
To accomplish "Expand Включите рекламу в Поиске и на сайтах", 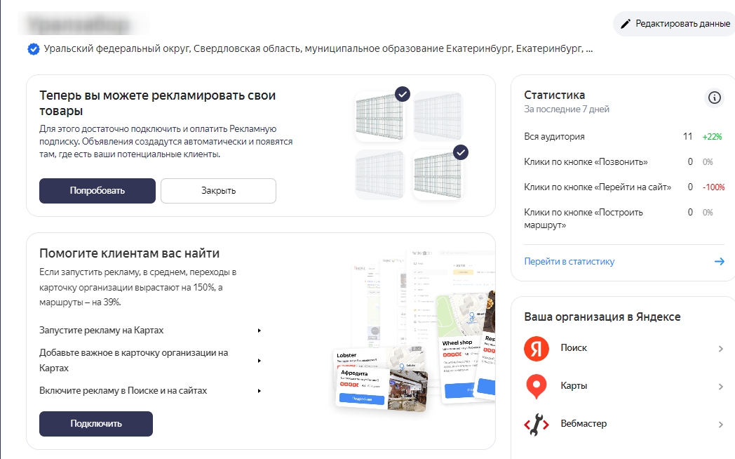I will coord(259,391).
